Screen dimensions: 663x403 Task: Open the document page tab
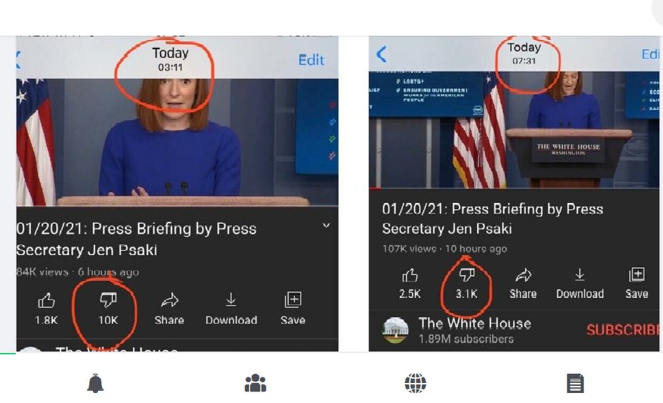575,383
